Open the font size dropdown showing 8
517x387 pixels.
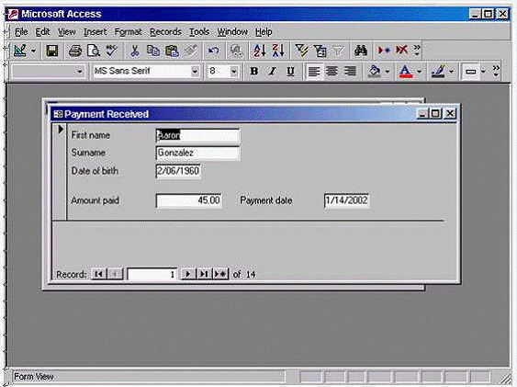234,71
